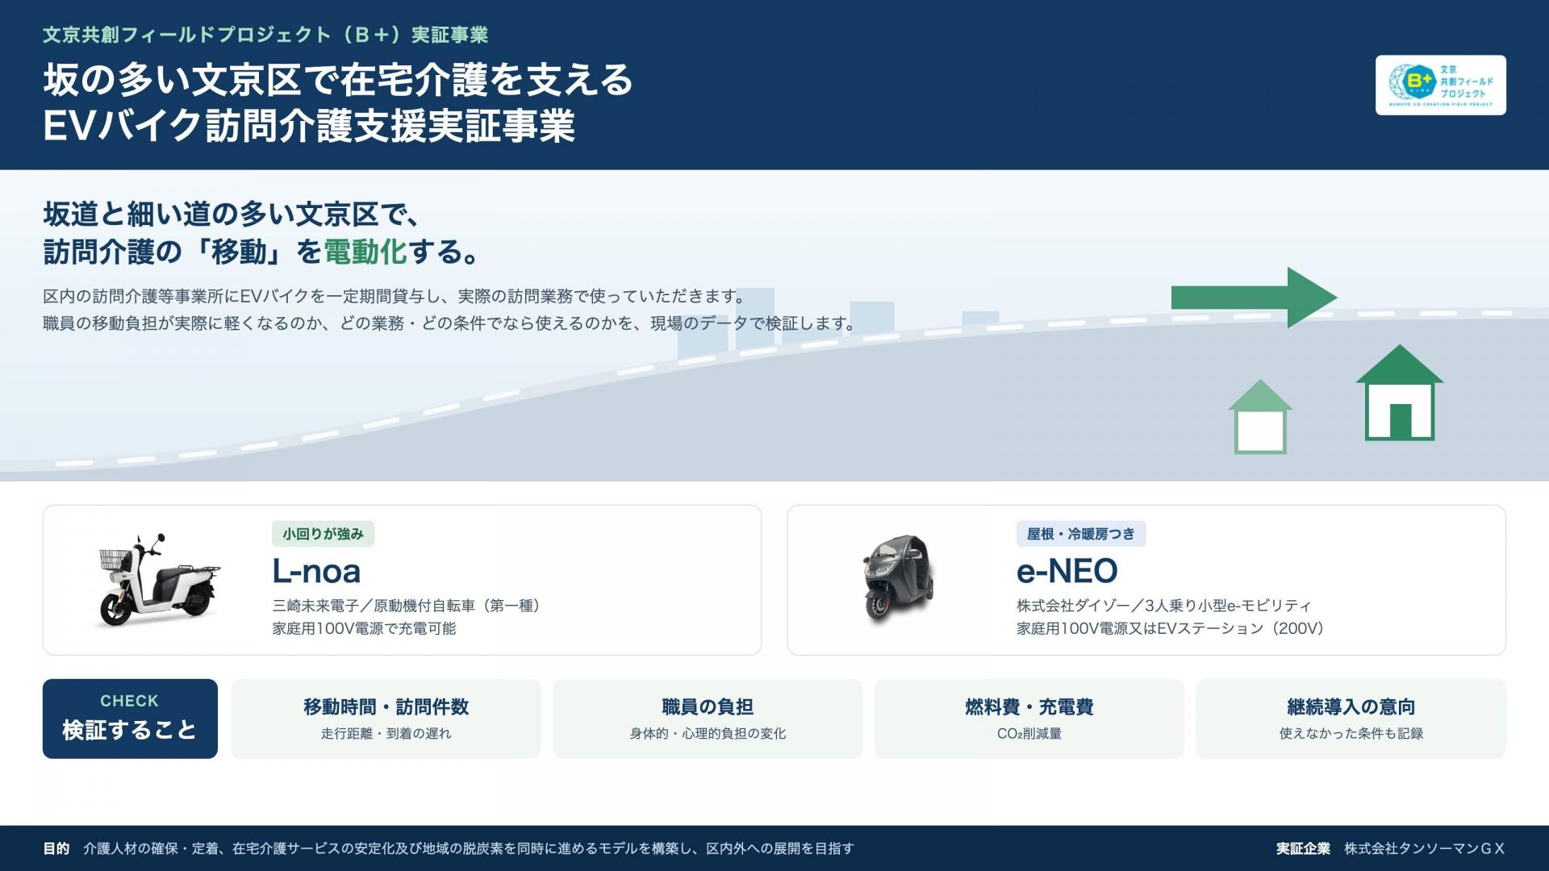Viewport: 1549px width, 871px height.
Task: Click the L-noa white scooter image
Action: 157,579
